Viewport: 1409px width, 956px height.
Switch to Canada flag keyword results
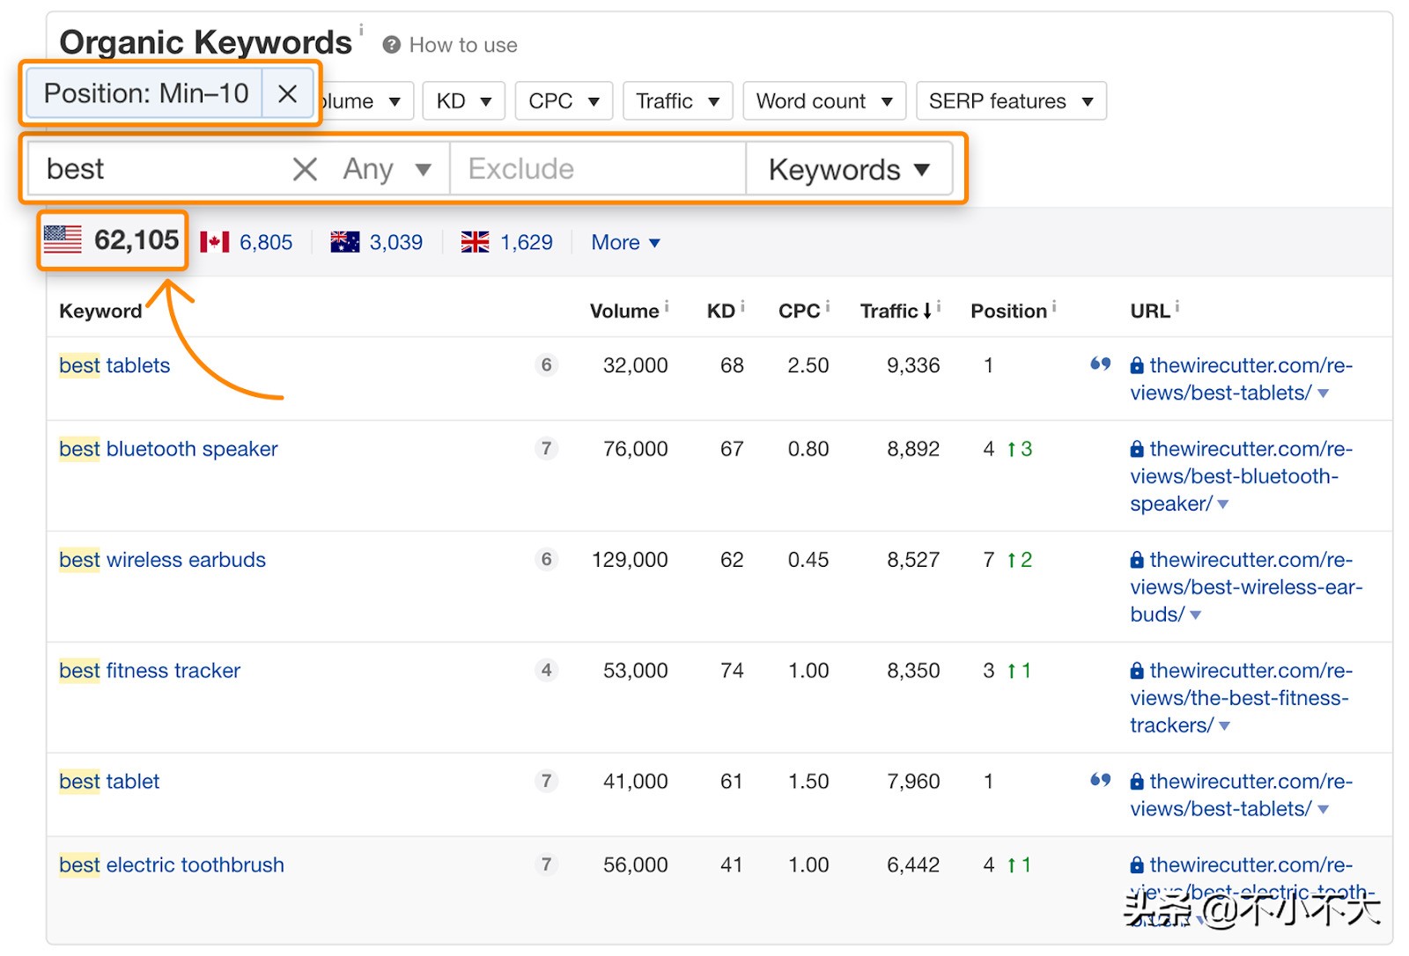tap(247, 242)
